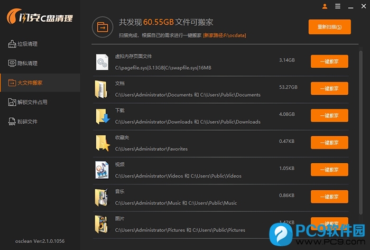This screenshot has height=250, width=370.
Task: Click the 下载 folder icon
Action: pyautogui.click(x=103, y=116)
